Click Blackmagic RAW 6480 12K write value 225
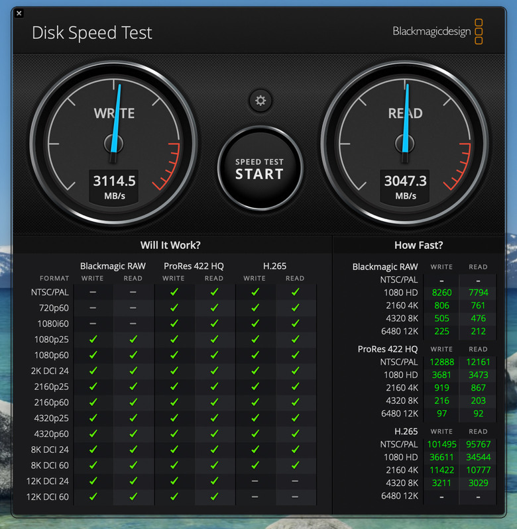 tap(441, 331)
